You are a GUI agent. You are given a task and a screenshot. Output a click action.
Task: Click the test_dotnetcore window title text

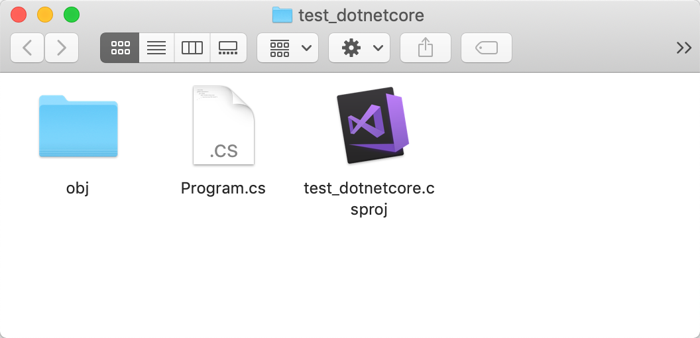pos(361,15)
